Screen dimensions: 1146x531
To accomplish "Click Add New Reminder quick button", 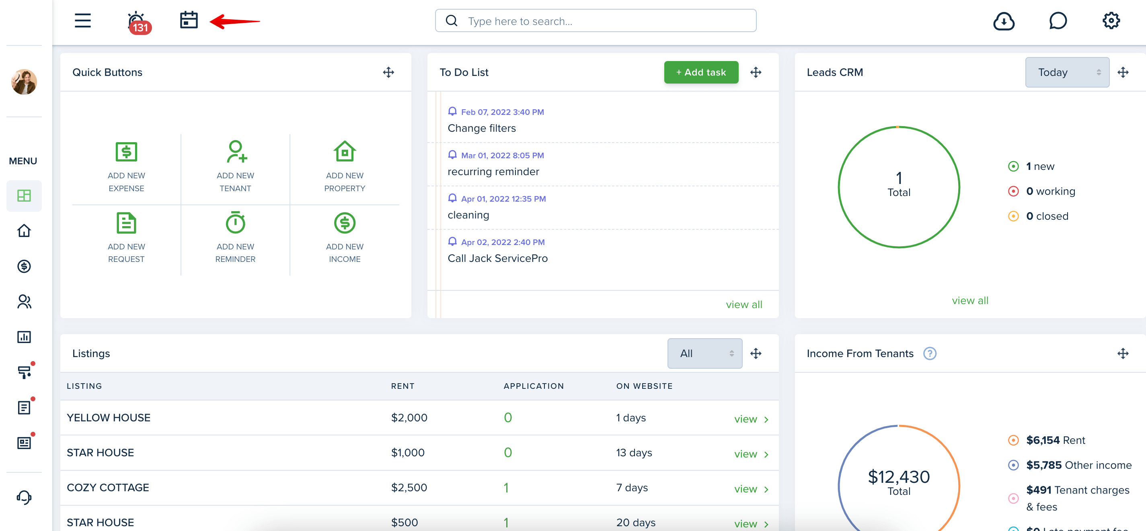I will (x=235, y=238).
